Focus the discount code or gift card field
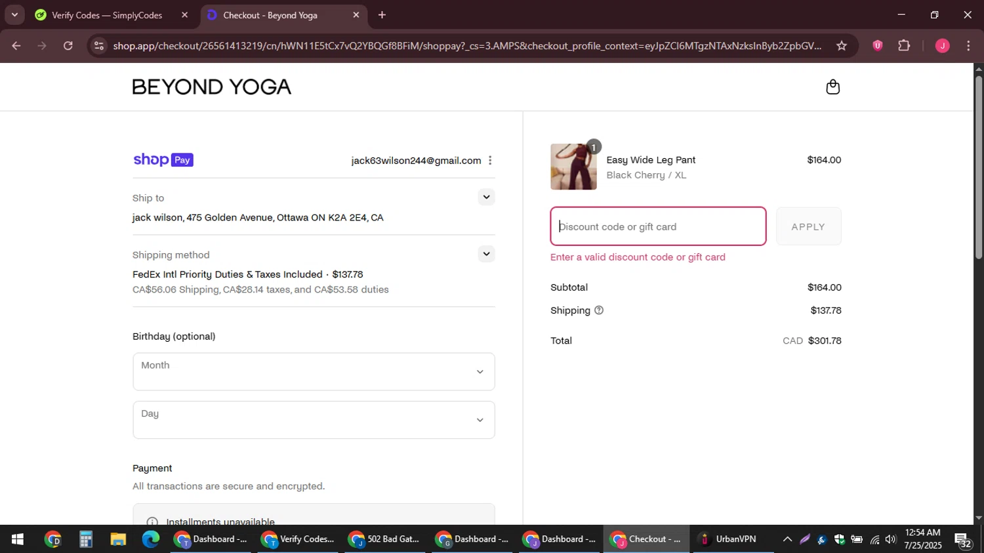Viewport: 984px width, 553px height. pyautogui.click(x=658, y=226)
